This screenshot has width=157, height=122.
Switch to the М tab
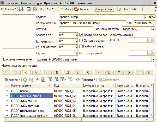point(119,72)
